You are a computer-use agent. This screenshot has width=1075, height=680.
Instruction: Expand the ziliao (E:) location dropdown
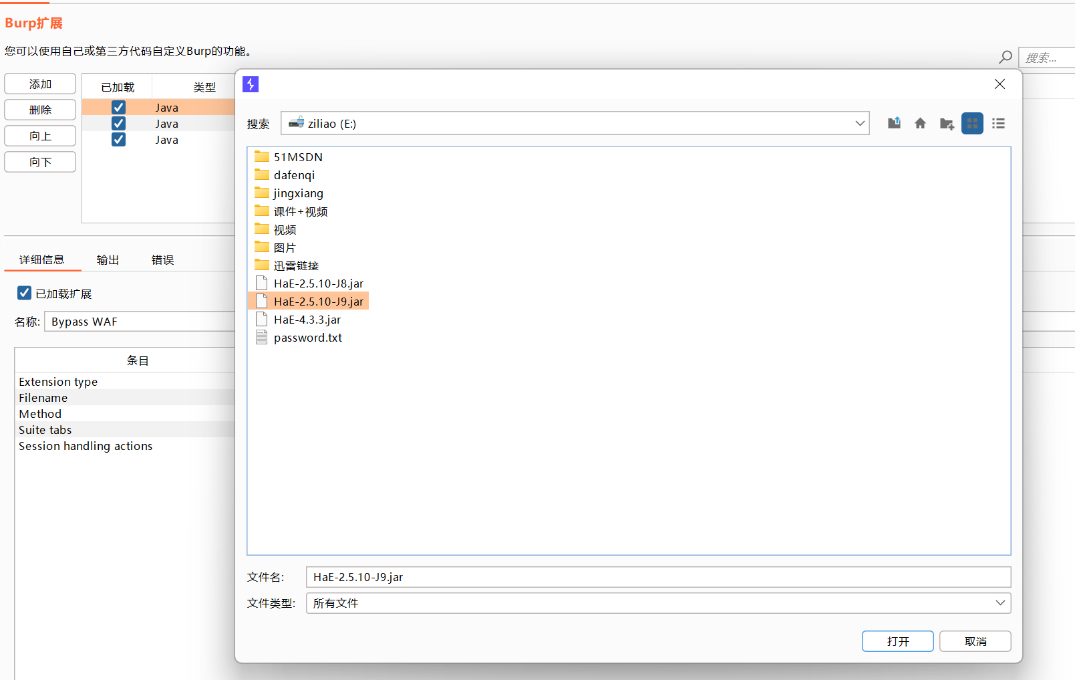(x=860, y=123)
